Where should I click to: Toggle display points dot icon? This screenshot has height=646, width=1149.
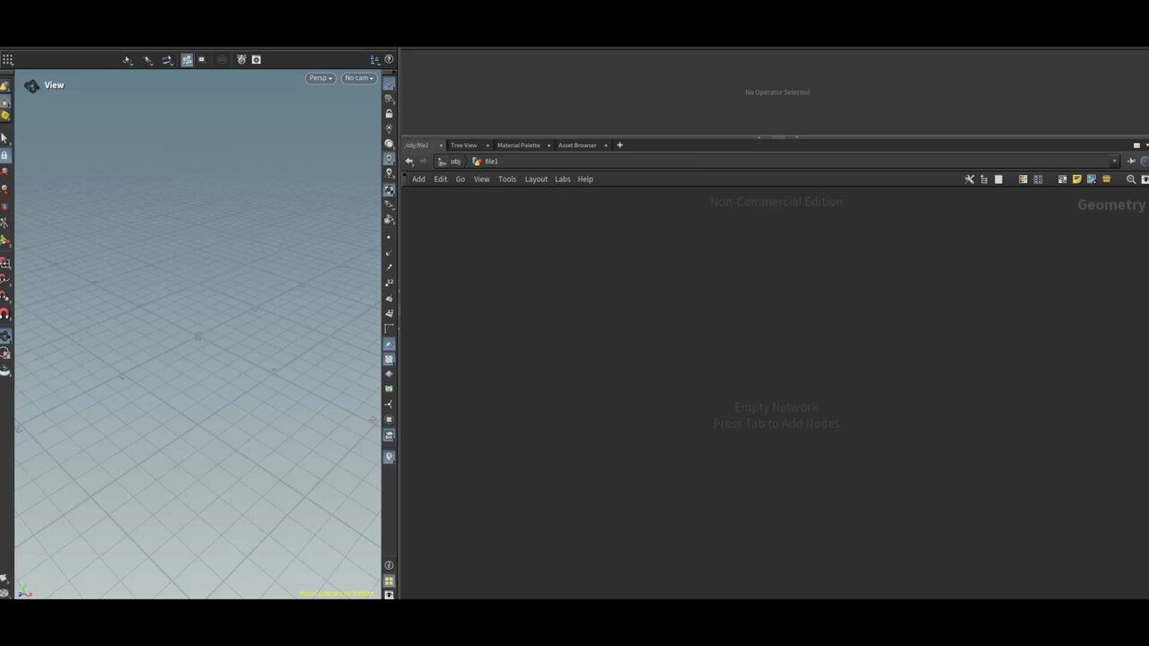389,237
